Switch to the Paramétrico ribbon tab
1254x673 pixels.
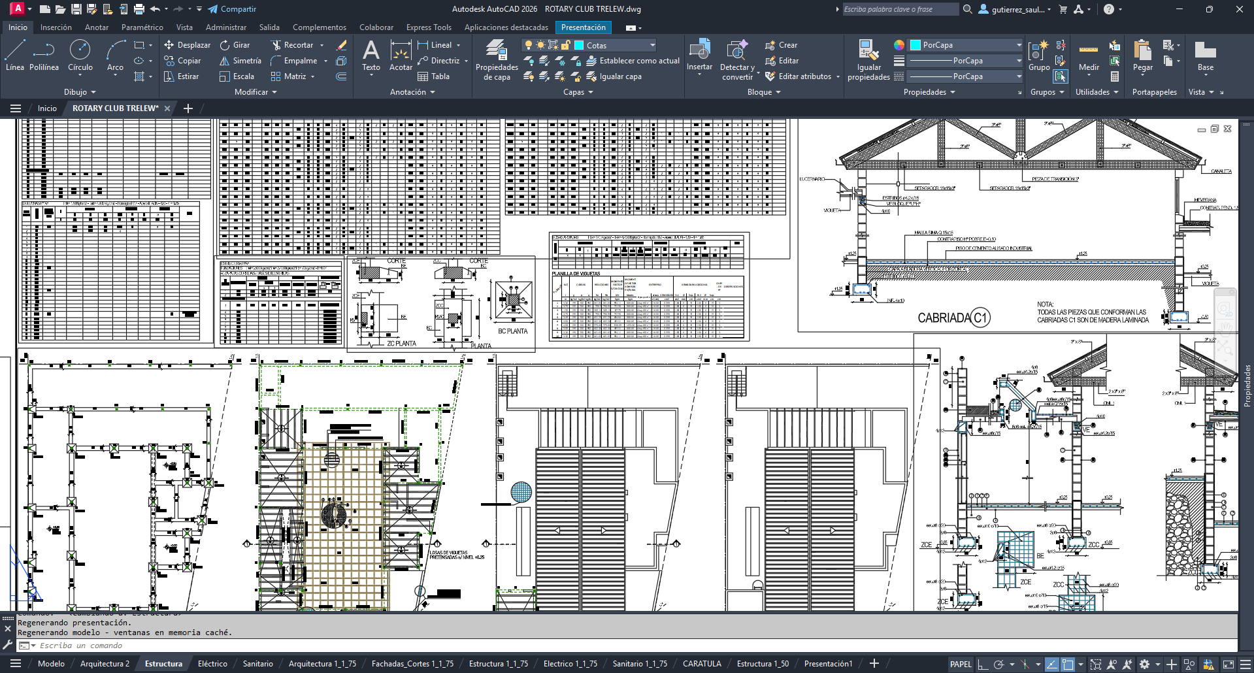click(142, 27)
